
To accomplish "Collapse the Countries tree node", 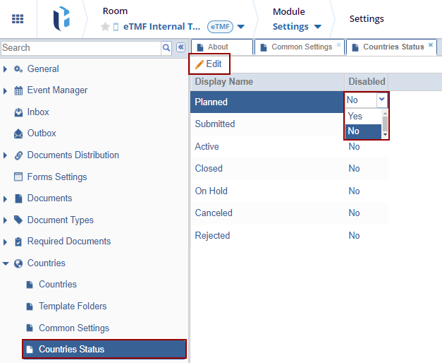I will (x=6, y=263).
